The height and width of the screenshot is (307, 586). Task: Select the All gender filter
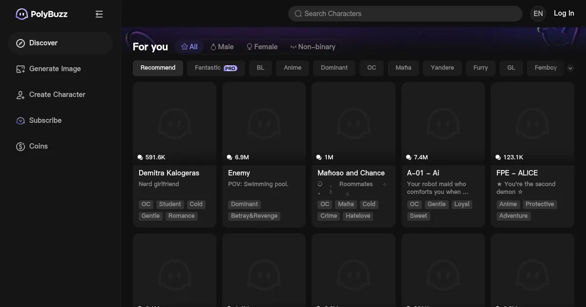(x=189, y=47)
